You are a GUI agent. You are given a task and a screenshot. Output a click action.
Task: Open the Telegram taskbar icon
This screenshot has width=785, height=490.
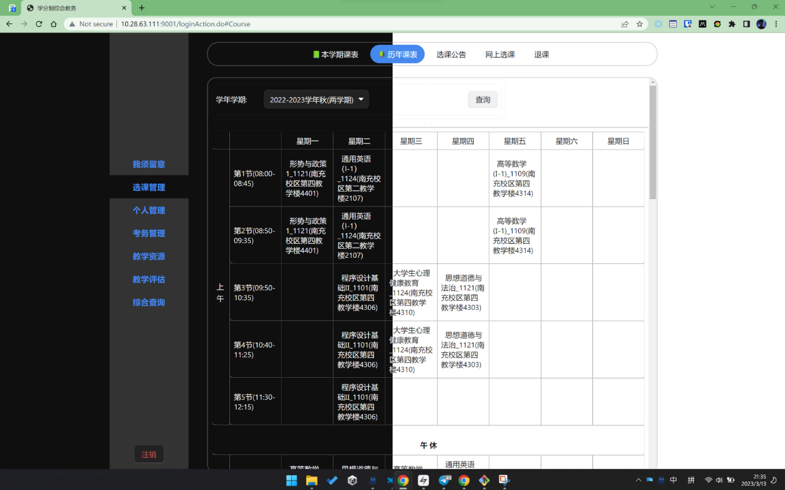pyautogui.click(x=444, y=480)
